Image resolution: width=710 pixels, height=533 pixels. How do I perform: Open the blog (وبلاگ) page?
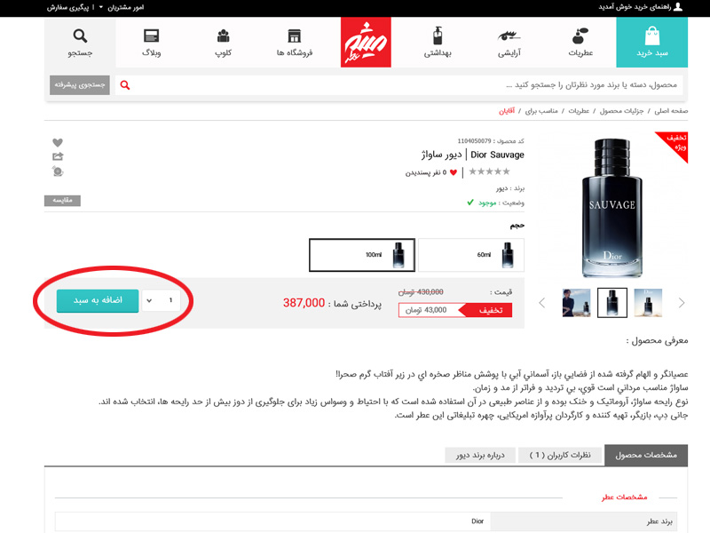pos(151,42)
